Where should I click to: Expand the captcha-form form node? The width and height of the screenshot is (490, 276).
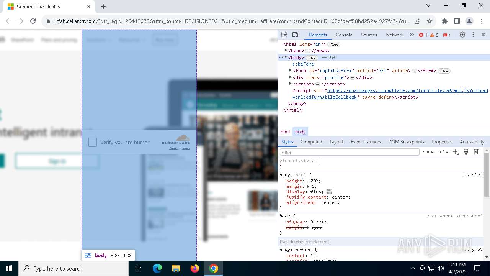tap(291, 70)
